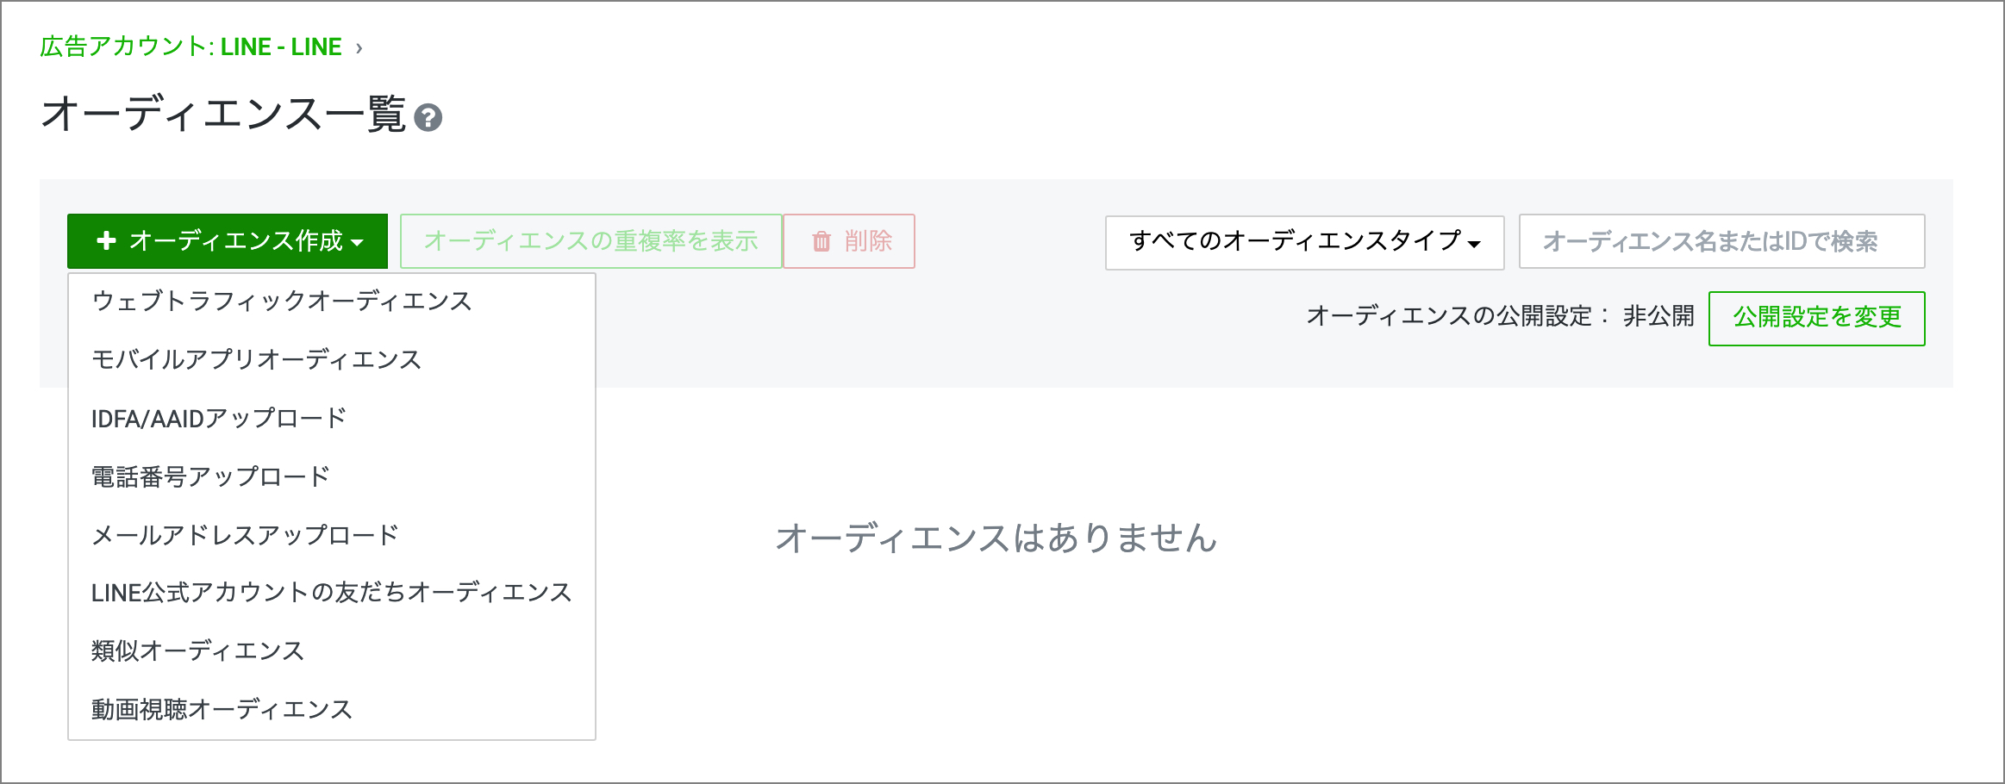Click the オーディエンス一覧 page heading
2005x784 pixels.
tap(223, 115)
